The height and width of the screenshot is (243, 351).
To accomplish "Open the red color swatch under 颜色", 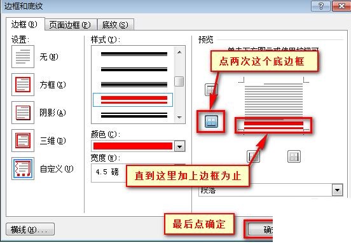I will pyautogui.click(x=133, y=146).
